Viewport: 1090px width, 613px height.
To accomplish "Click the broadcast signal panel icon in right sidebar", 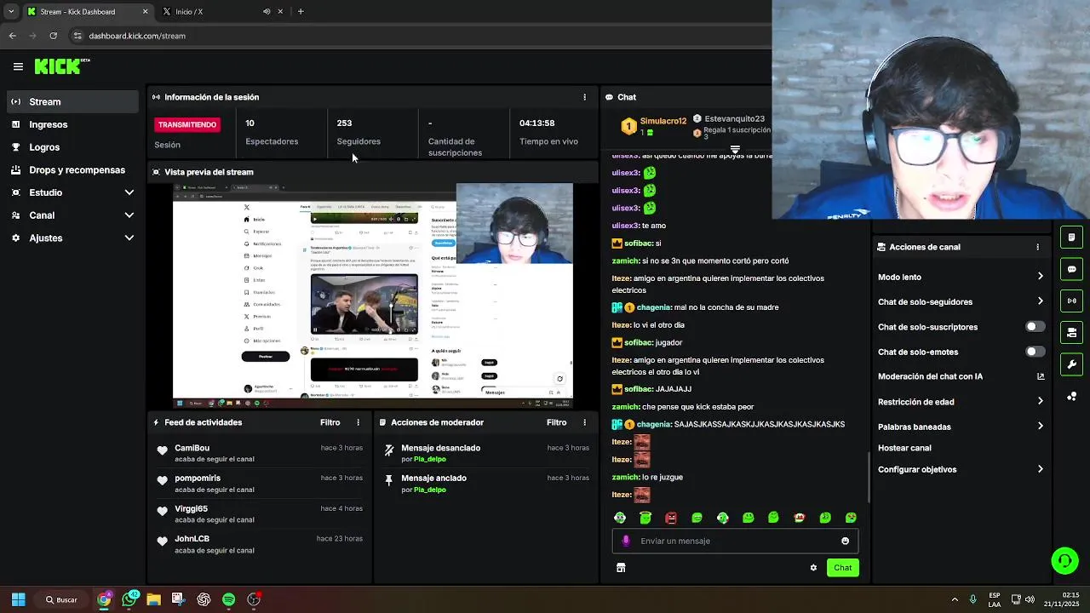I will [x=1071, y=301].
